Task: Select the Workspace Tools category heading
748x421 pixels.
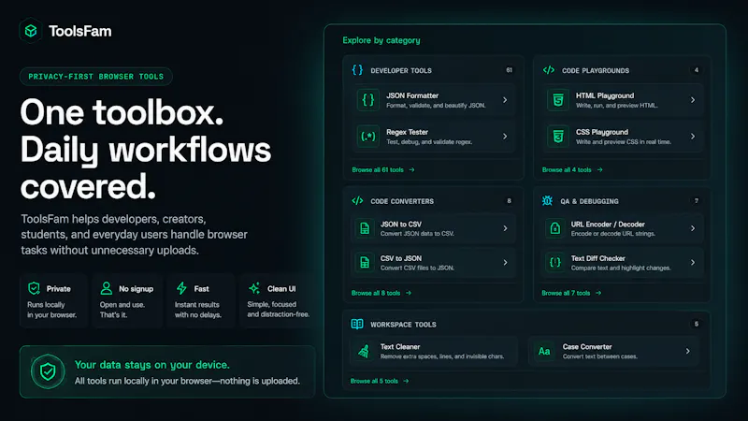Action: click(403, 325)
